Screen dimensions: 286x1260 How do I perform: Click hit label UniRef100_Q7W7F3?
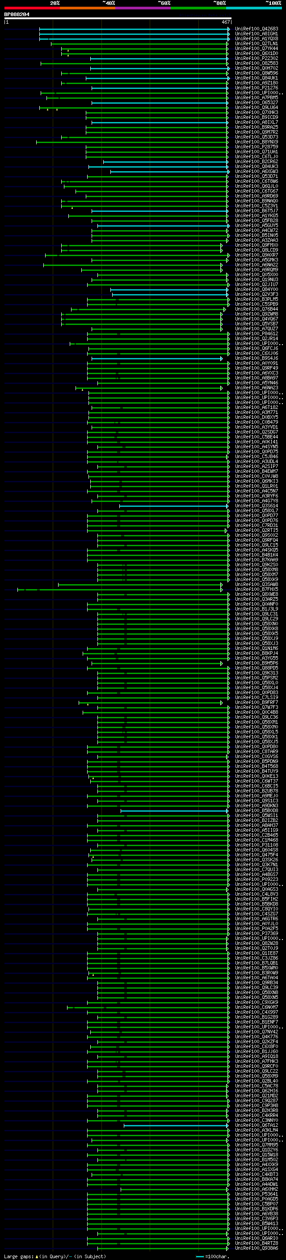(x=257, y=707)
